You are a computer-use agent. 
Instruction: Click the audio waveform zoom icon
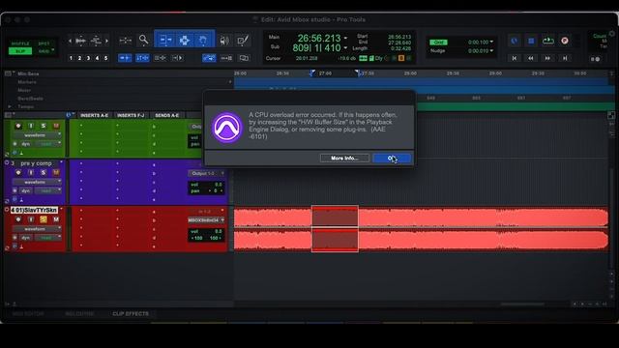tap(80, 41)
